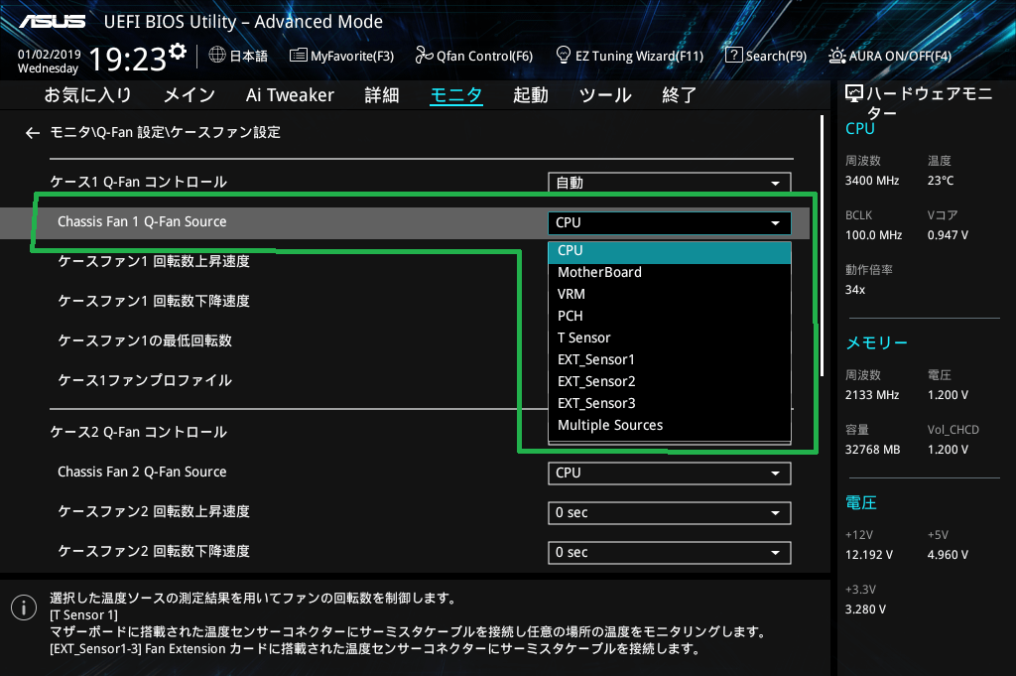Click the Qfan Control fan icon
Image resolution: width=1016 pixels, height=676 pixels.
click(x=424, y=55)
